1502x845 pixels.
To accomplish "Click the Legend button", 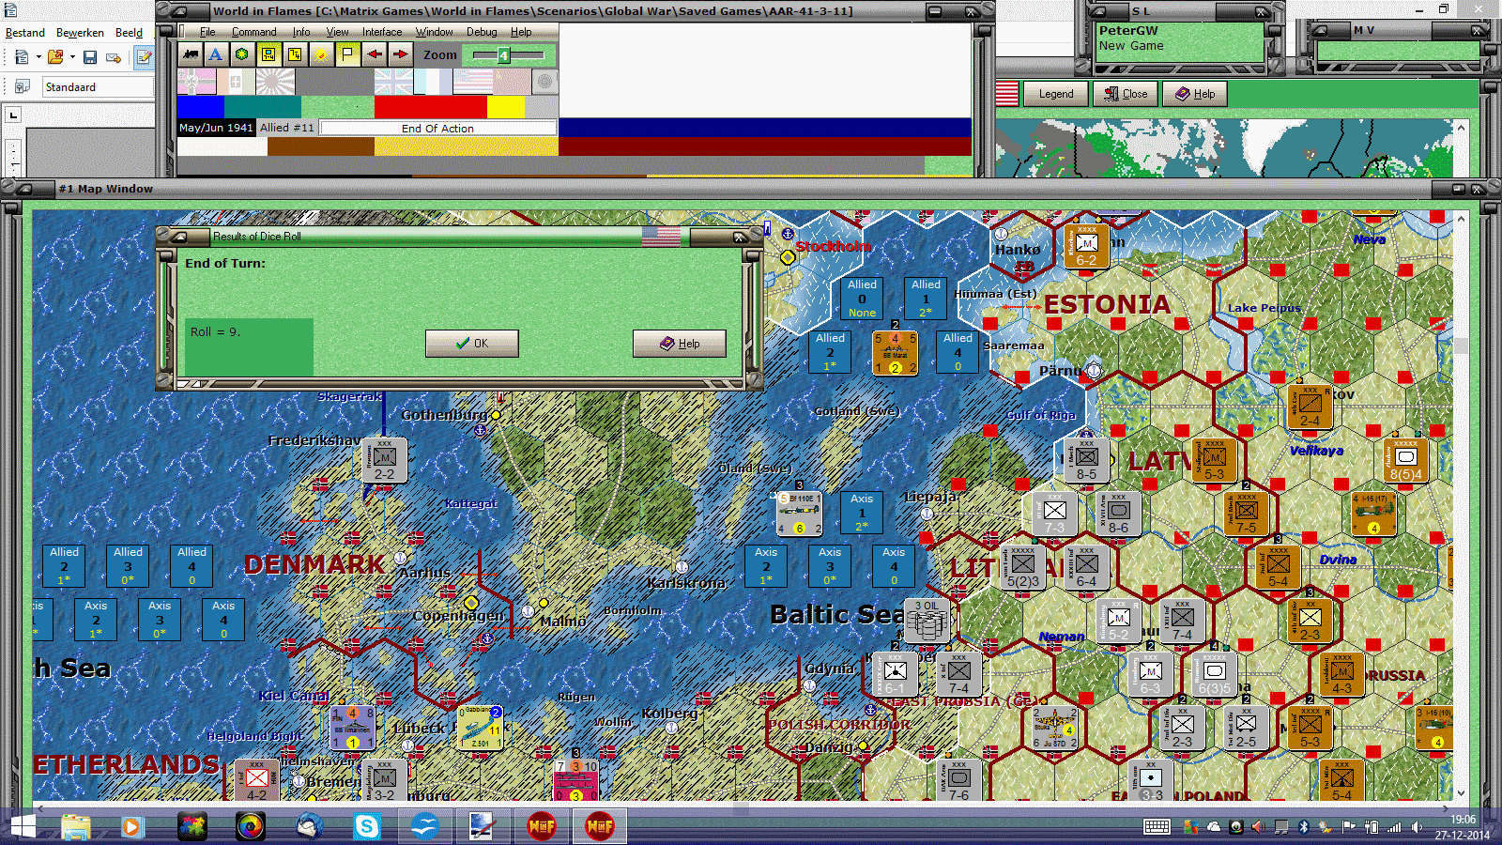I will (1056, 94).
